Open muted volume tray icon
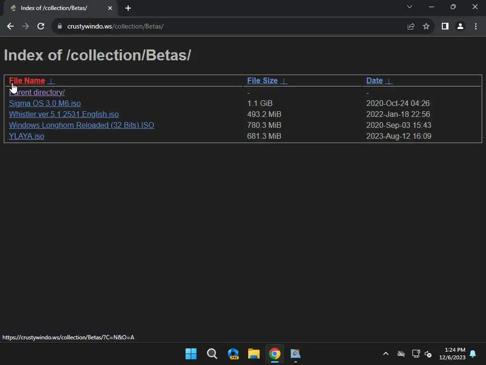Viewport: 486px width, 365px height. [x=428, y=354]
